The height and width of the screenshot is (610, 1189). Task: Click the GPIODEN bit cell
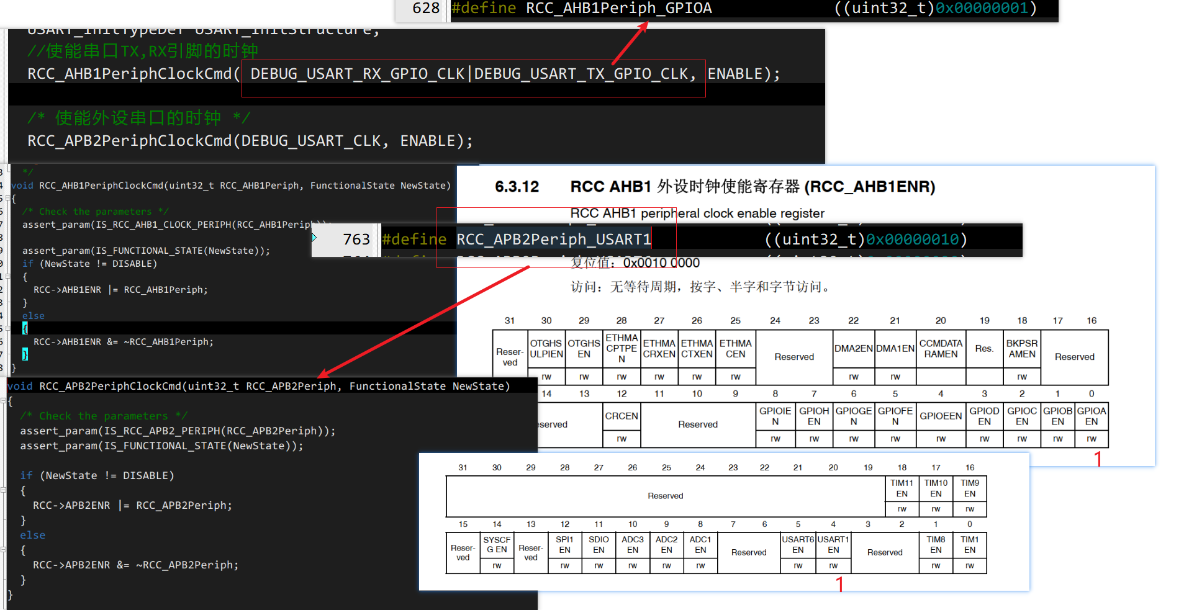(984, 416)
